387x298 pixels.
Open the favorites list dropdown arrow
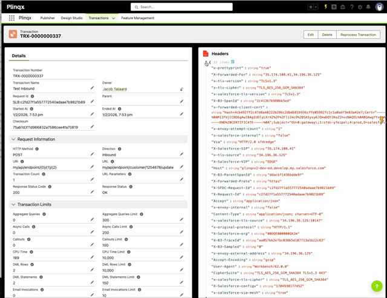click(316, 7)
